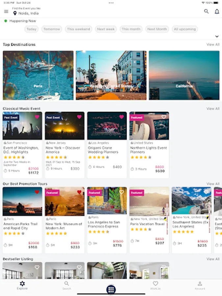Image resolution: width=222 pixels, height=296 pixels.
Task: Select the Today filter chip
Action: pyautogui.click(x=32, y=29)
